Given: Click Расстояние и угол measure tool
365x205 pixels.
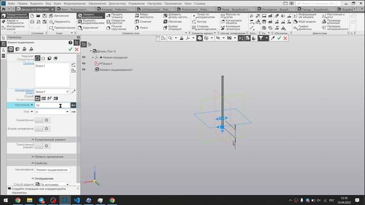Looking at the screenshot, I should coord(334,15).
